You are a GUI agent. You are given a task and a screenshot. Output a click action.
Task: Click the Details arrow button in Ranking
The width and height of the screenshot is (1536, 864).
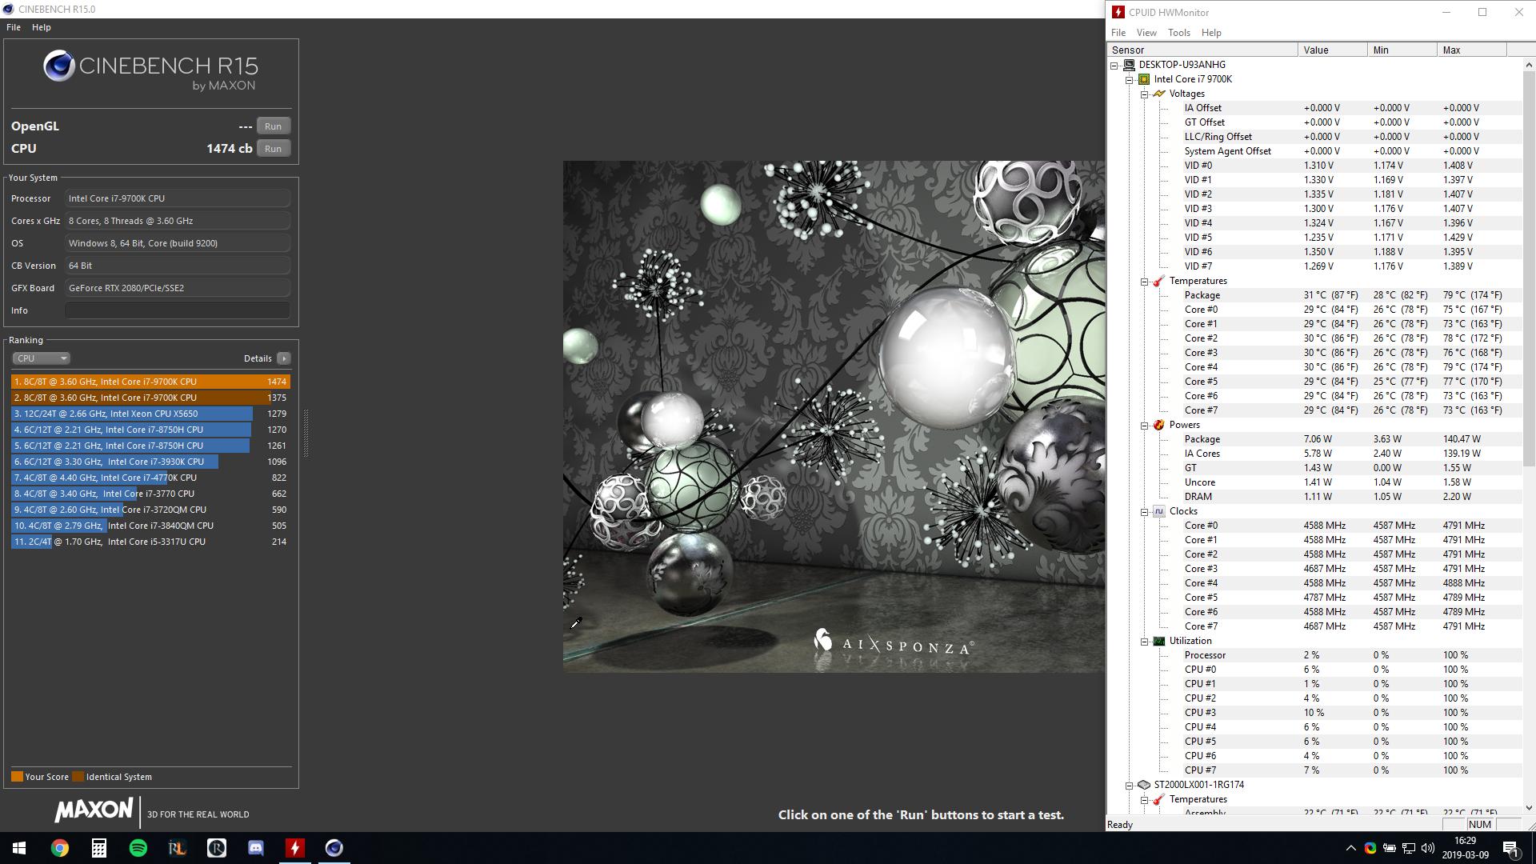tap(283, 358)
